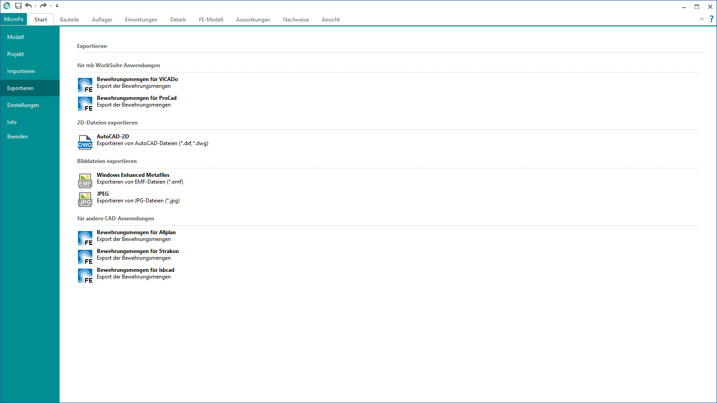This screenshot has width=717, height=403.
Task: Switch to the Bauteile tab
Action: pos(69,20)
